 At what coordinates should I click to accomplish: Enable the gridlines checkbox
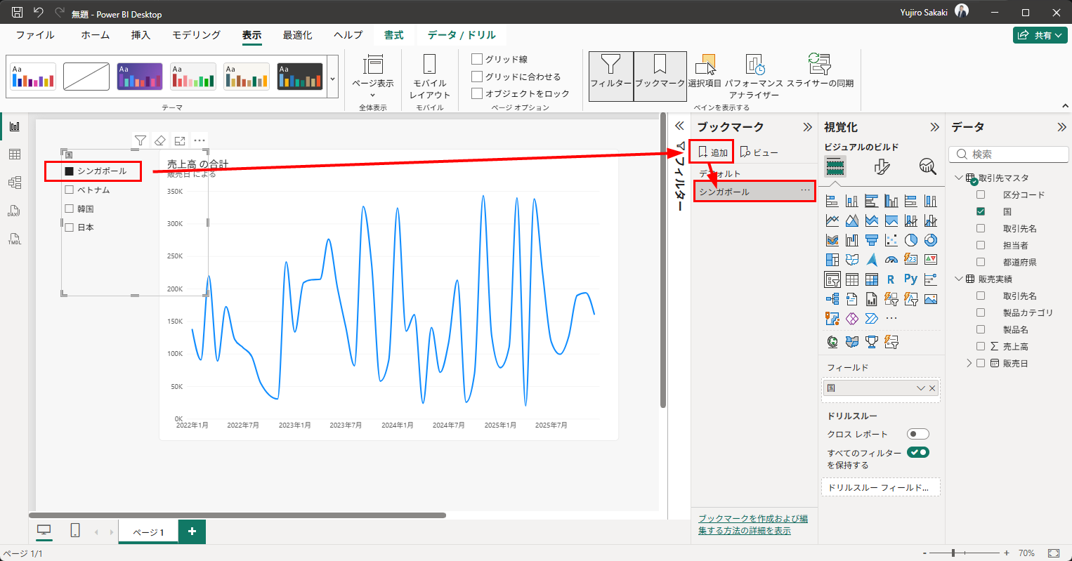coord(477,59)
